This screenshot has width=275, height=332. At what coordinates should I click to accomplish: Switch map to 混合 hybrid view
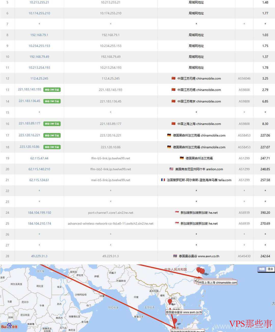point(270,269)
